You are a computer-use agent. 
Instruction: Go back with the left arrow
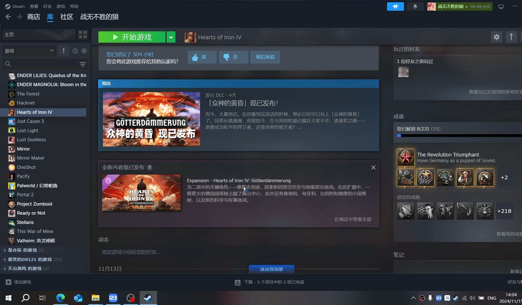click(x=8, y=17)
